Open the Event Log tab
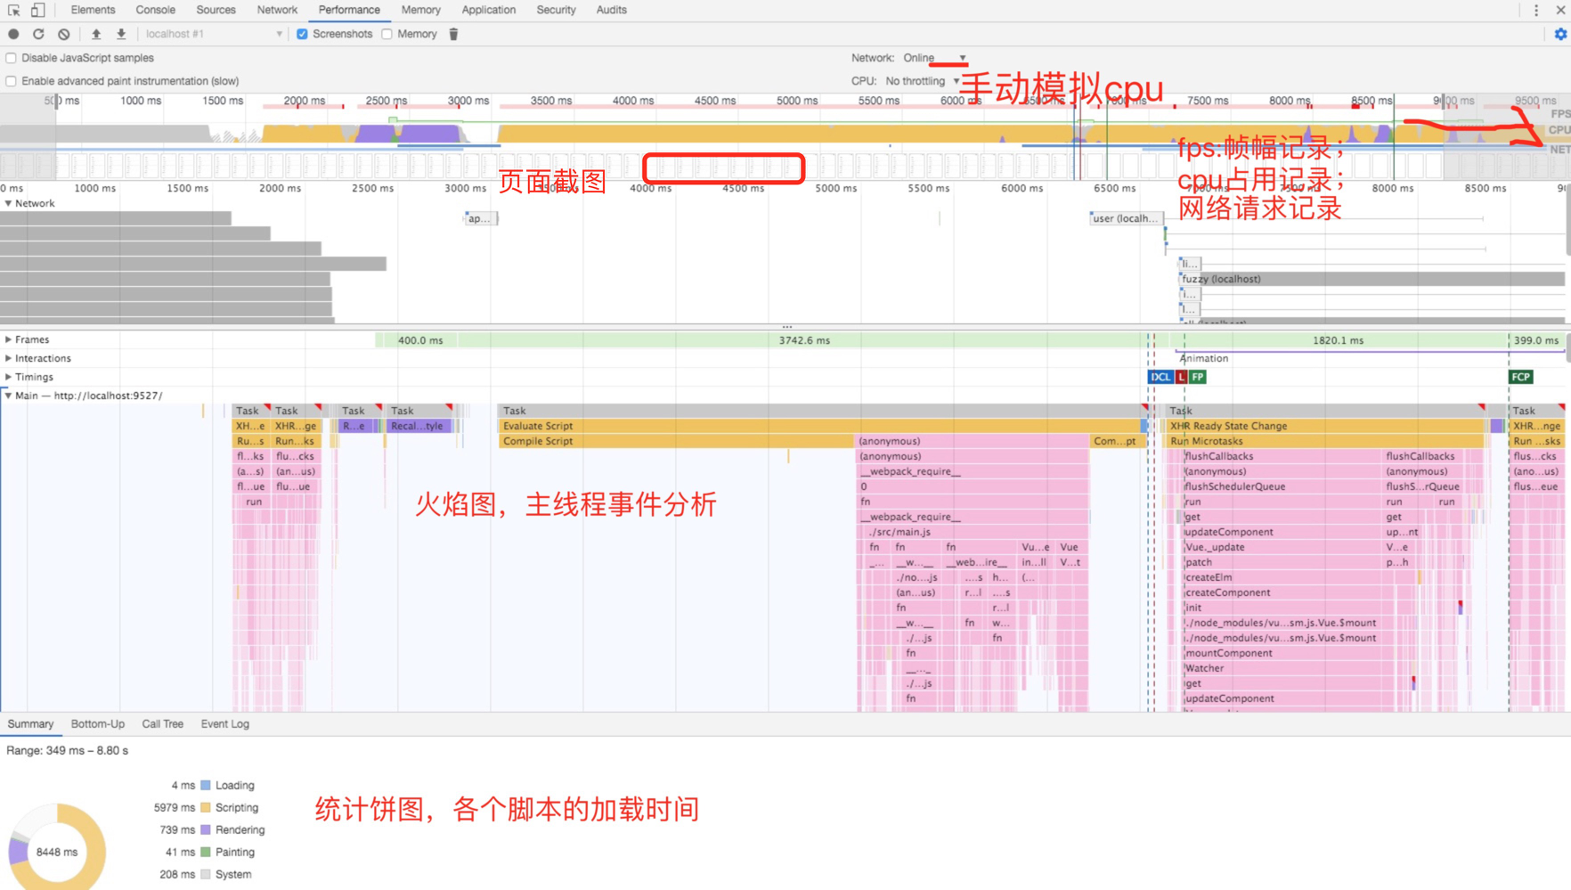The image size is (1571, 890). (x=225, y=724)
